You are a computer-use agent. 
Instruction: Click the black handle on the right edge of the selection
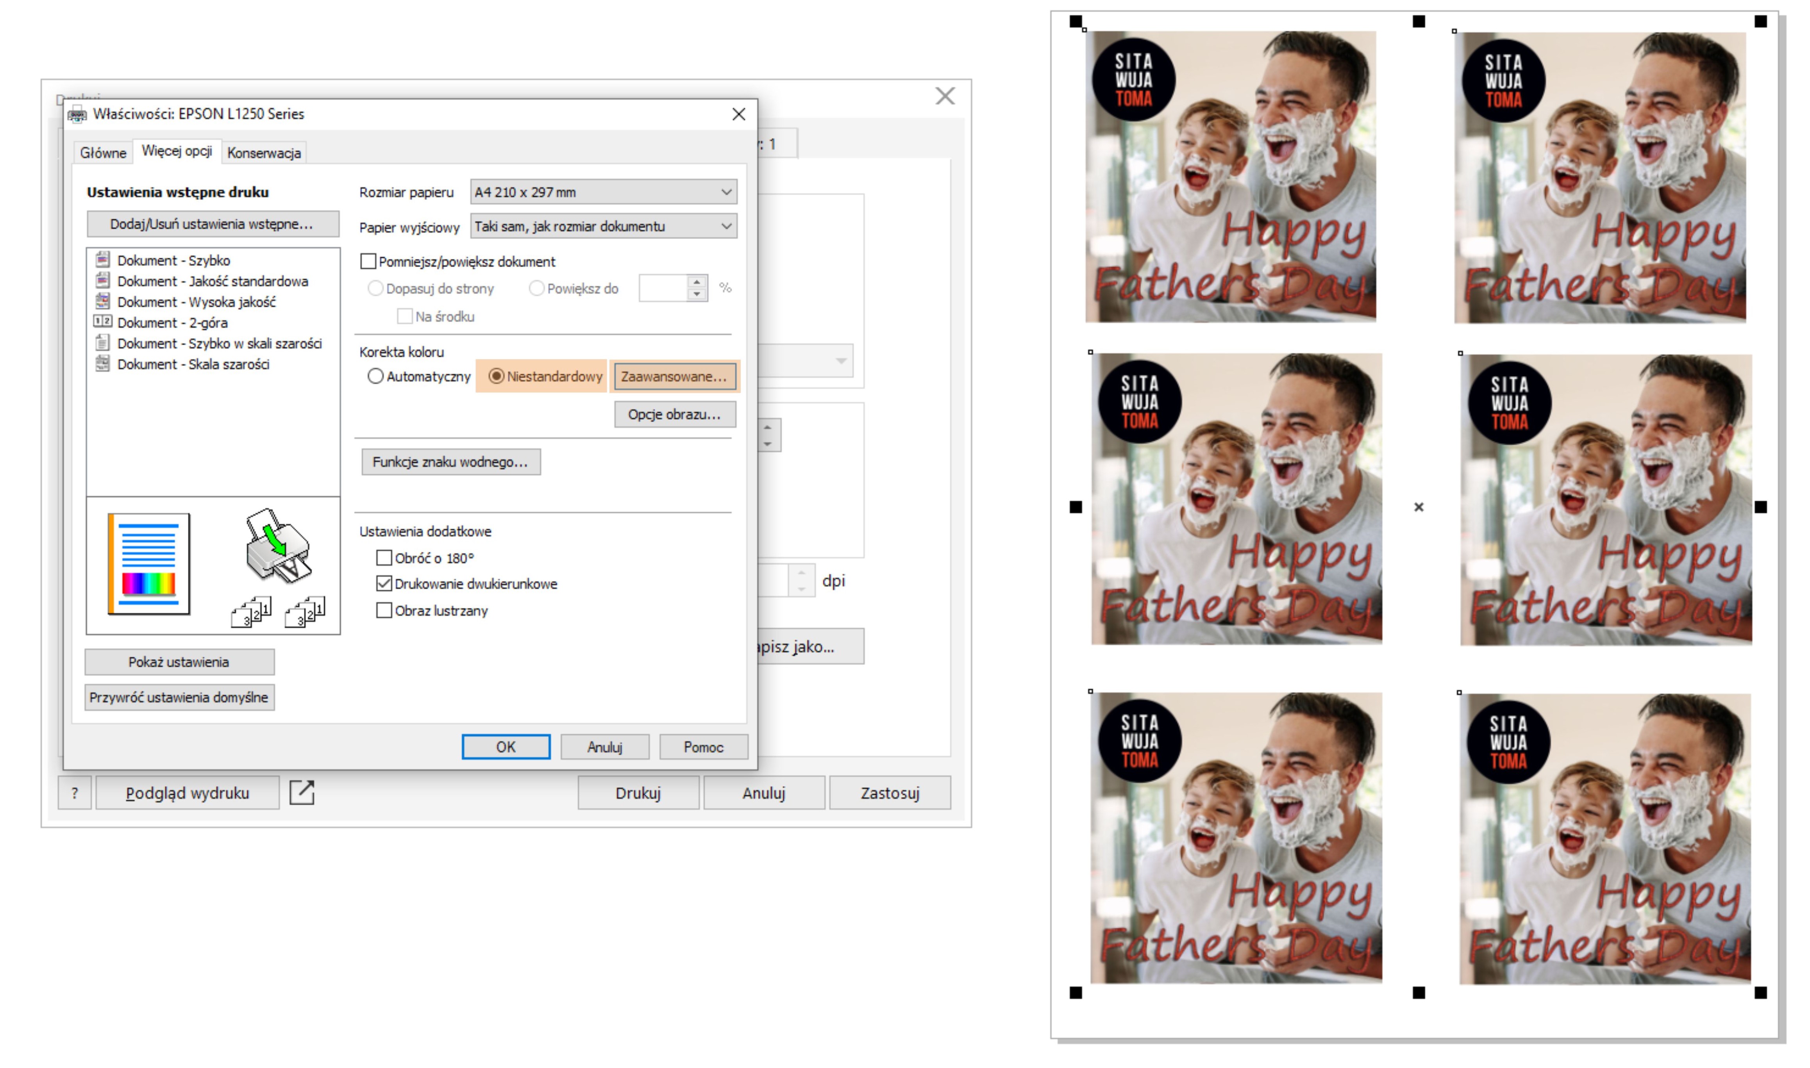pos(1760,507)
